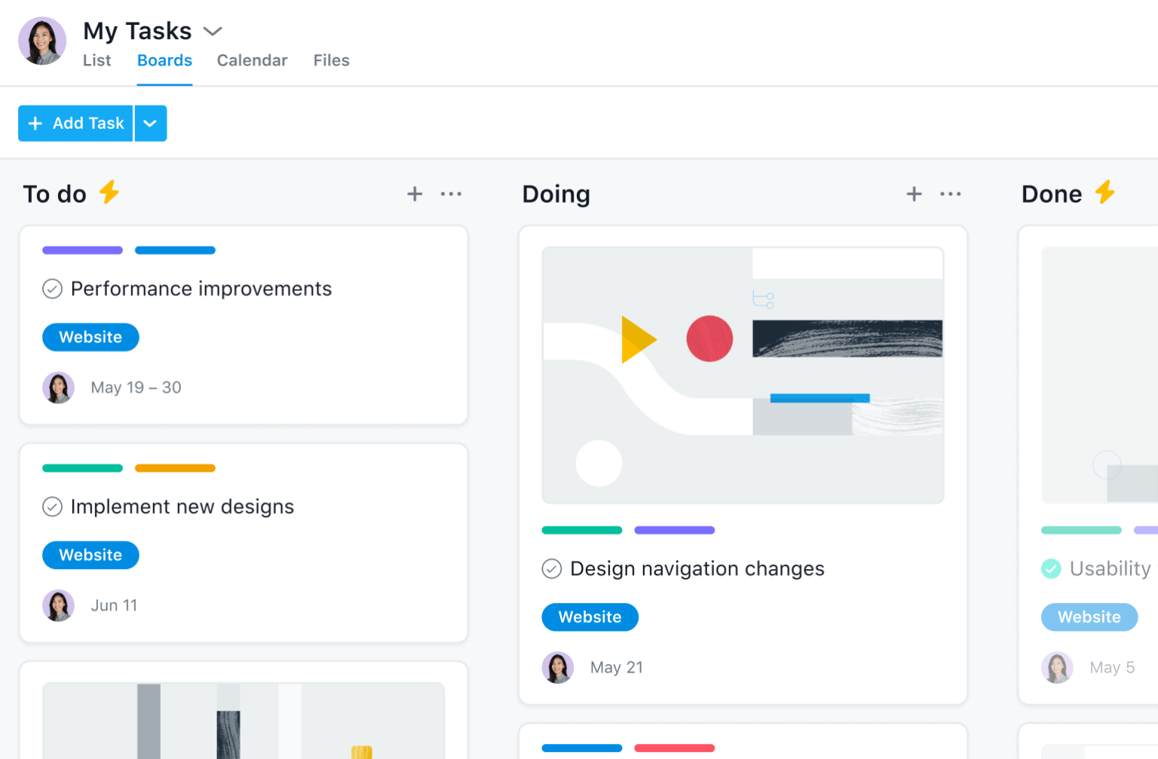Viewport: 1158px width, 759px height.
Task: Mark Performance improvements as complete
Action: [52, 288]
